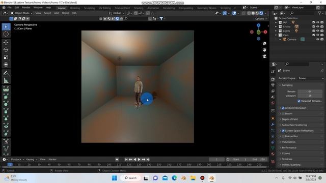
Task: Activate the Scale tool
Action: (6, 57)
